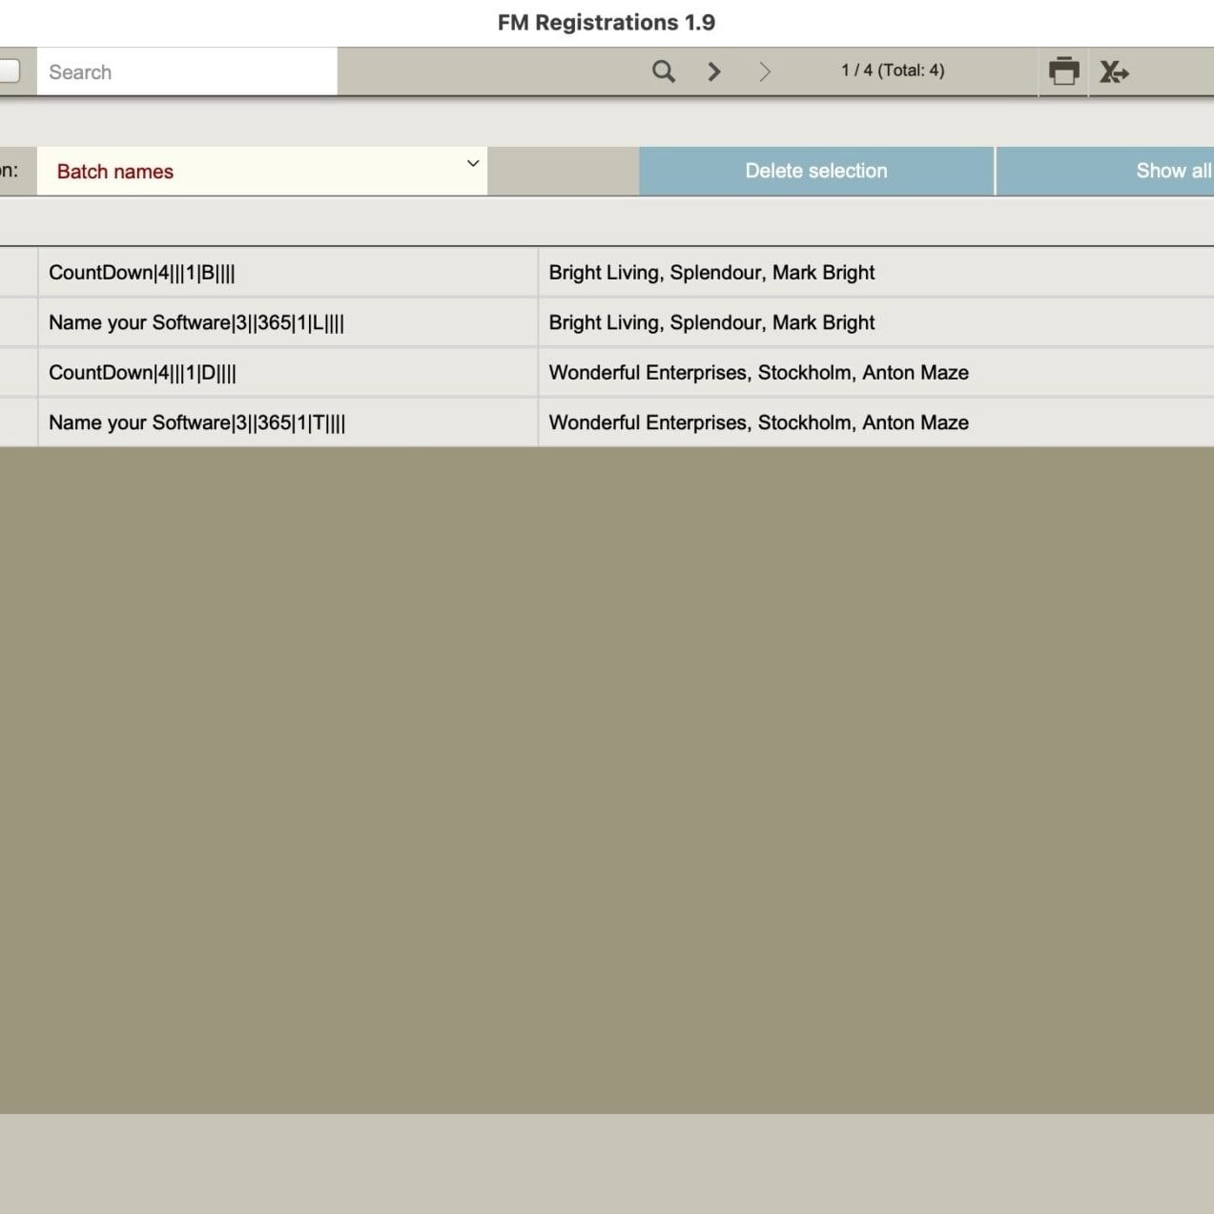Focus the Search input field
The height and width of the screenshot is (1214, 1214).
click(x=187, y=72)
